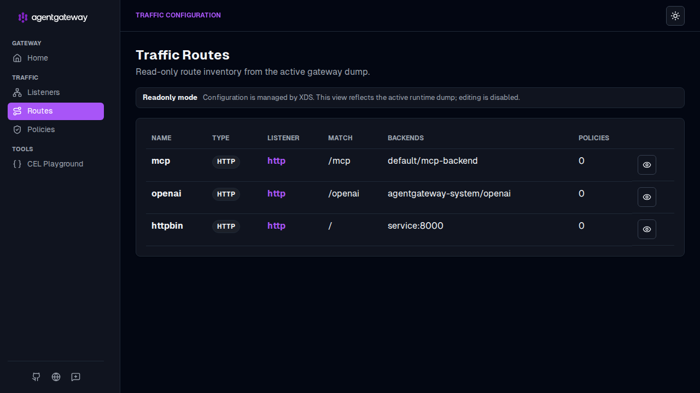Toggle the light/dark theme sun button

[x=675, y=16]
